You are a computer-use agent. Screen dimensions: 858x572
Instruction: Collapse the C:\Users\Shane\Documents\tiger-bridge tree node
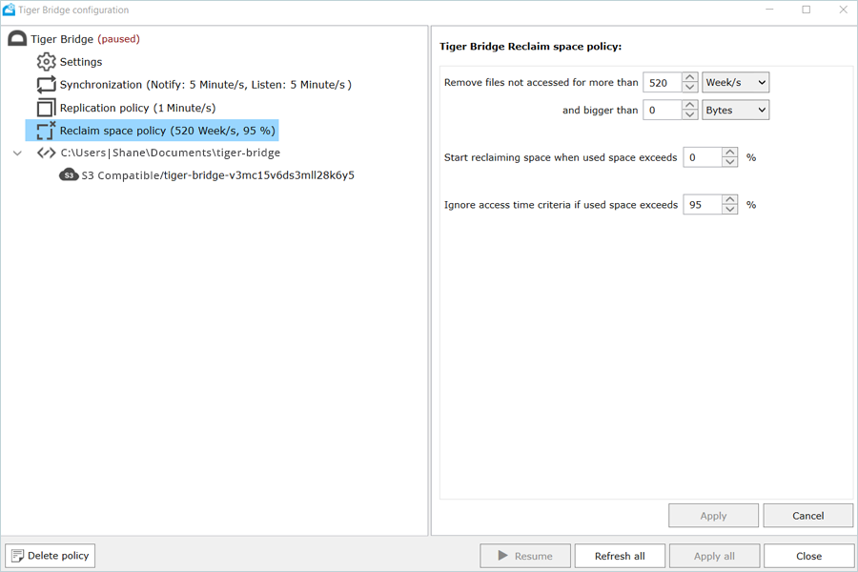click(17, 153)
